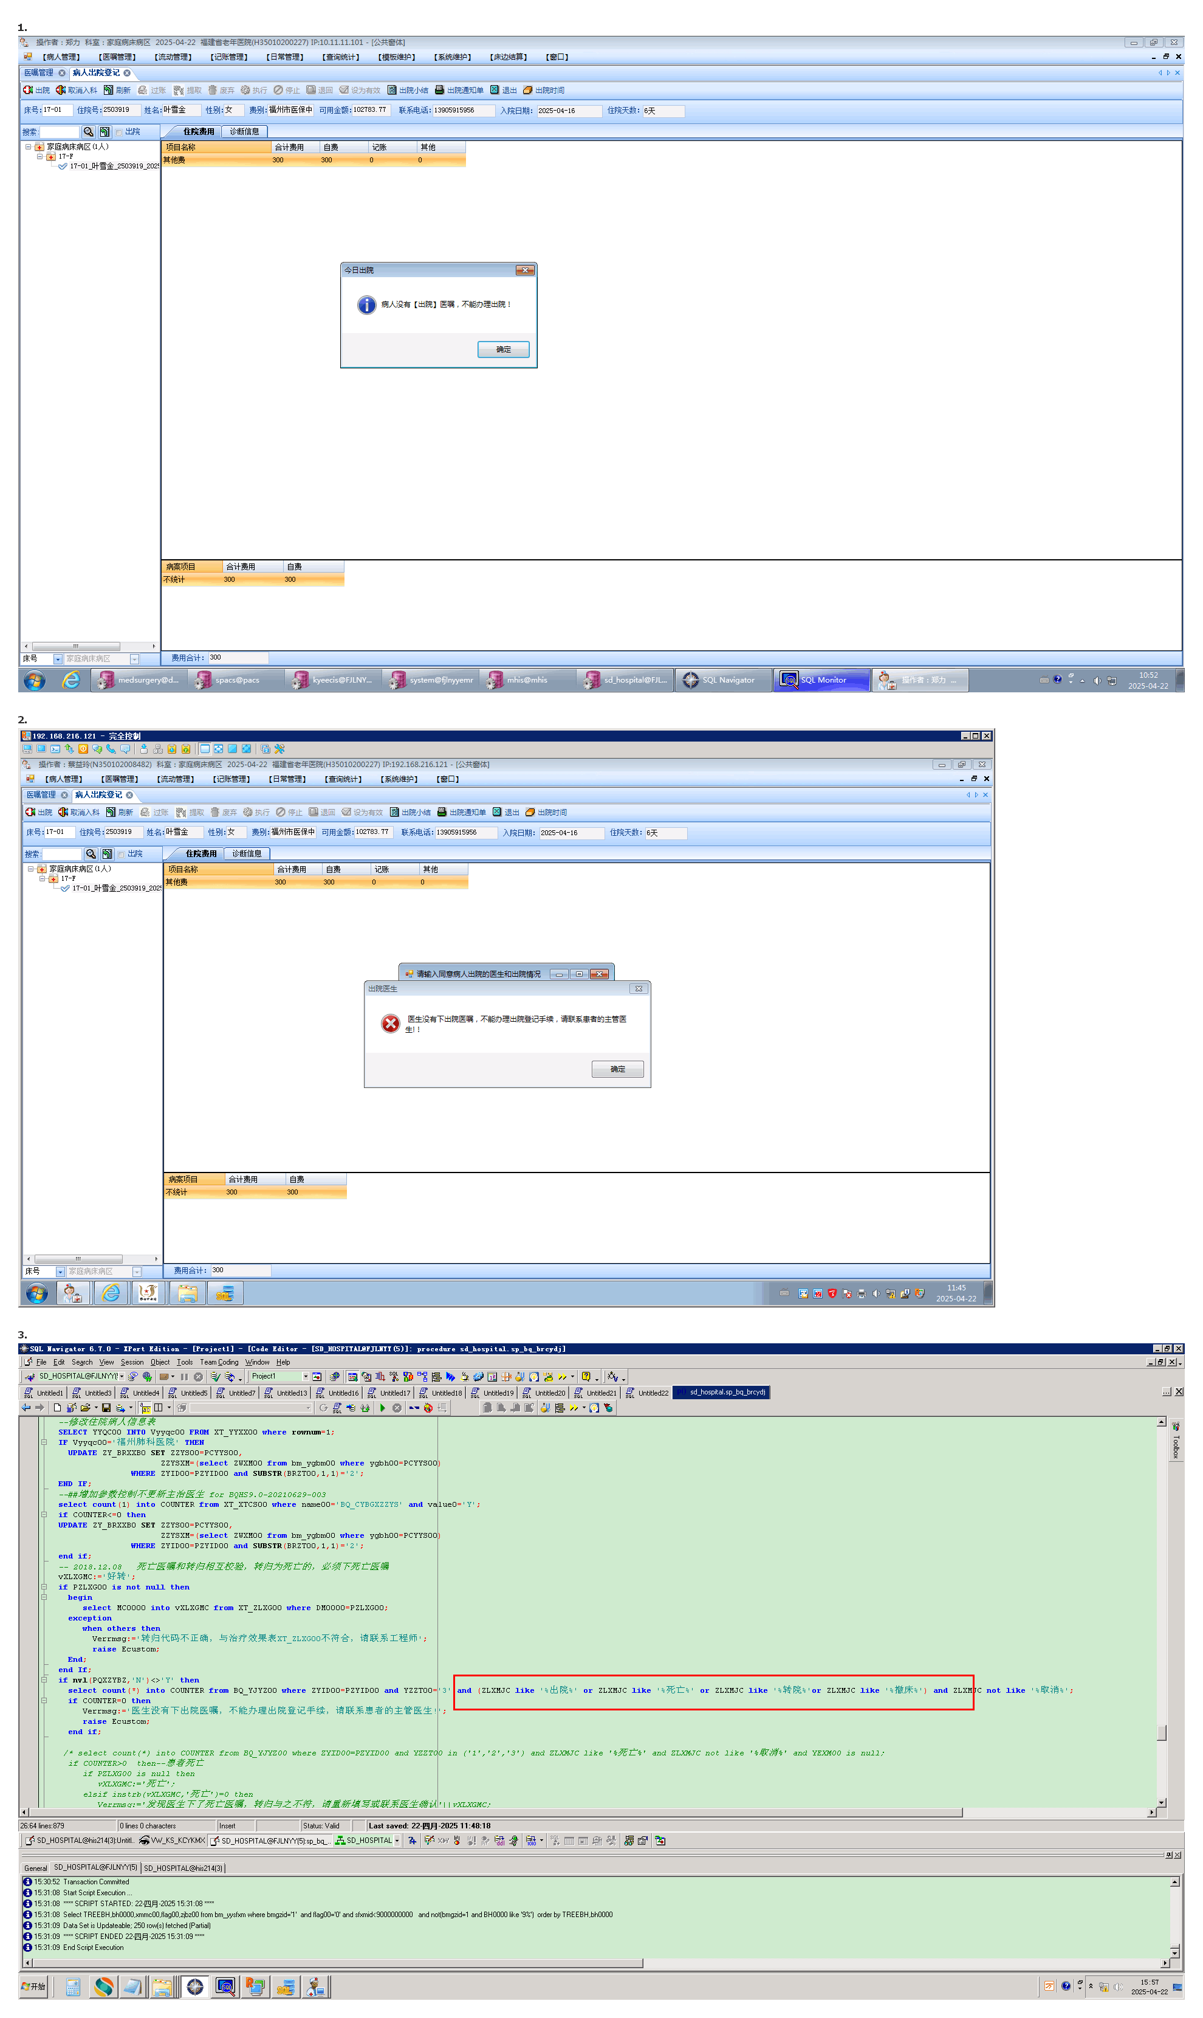Screen dimensions: 1203x2018
Task: Collapse the 家庭病床病区 tree node in the remote window
Action: tap(31, 869)
